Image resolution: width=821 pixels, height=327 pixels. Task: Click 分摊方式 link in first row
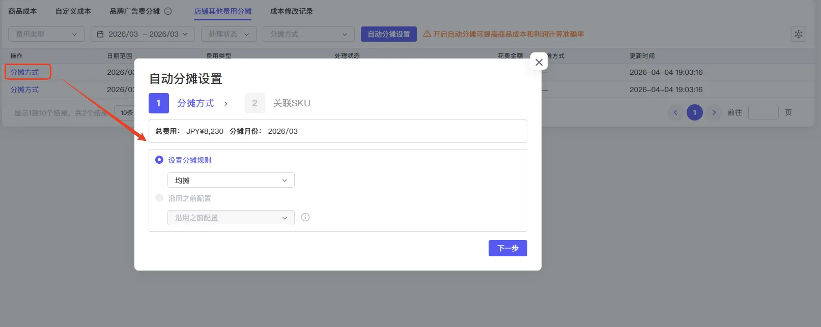(24, 72)
